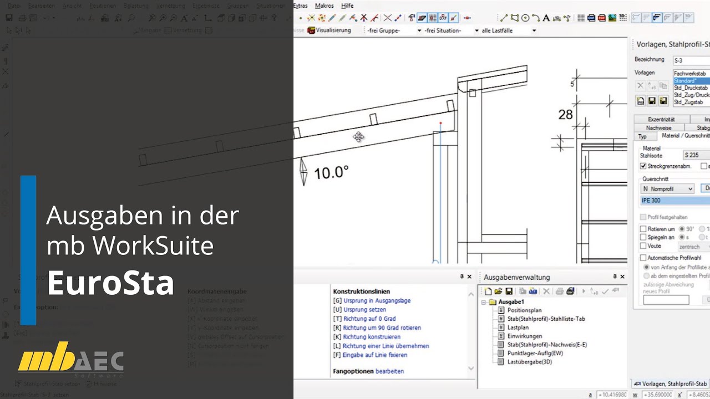Click the 3D grid toolbar icon

(622, 18)
